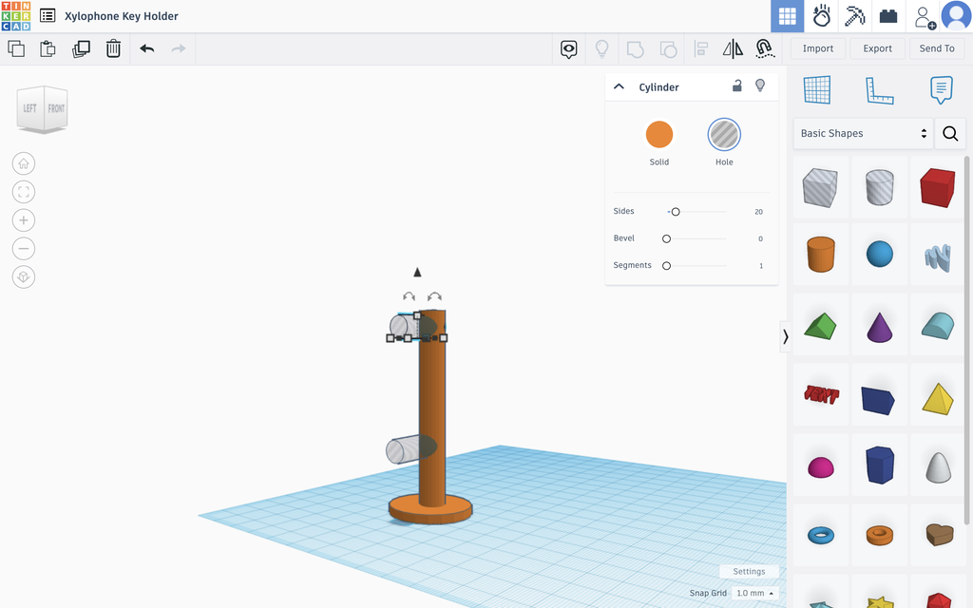Pick the striped hole Cylinder shape
973x608 pixels.
(879, 187)
